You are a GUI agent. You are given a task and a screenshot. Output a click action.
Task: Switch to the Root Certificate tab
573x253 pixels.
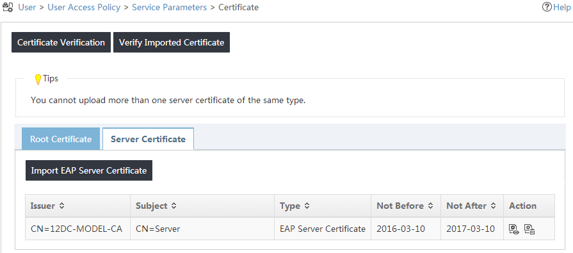(61, 139)
